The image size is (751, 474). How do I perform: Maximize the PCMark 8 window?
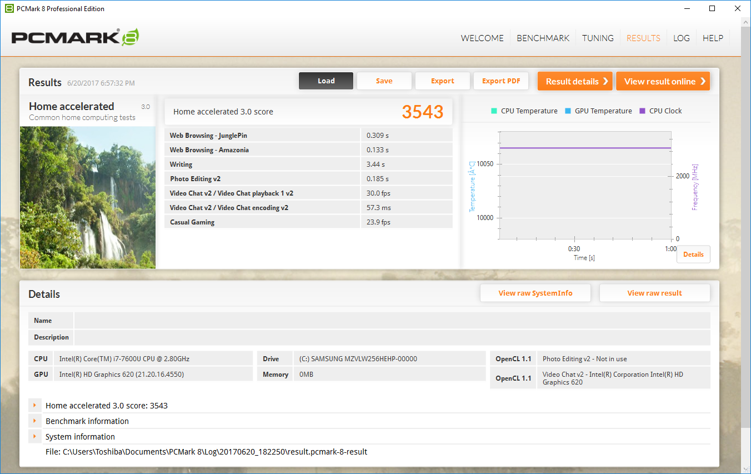[x=713, y=8]
